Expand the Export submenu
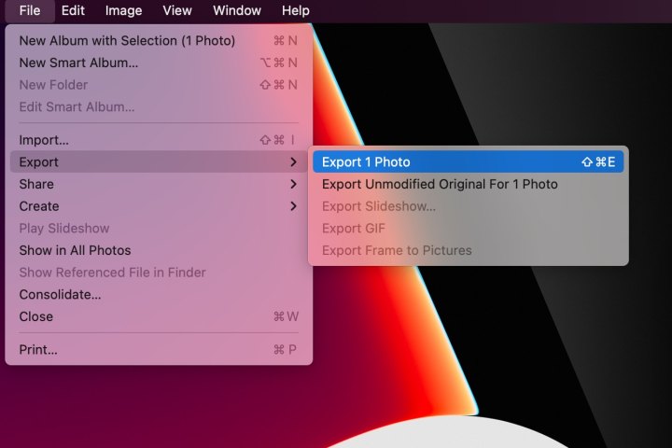 [x=39, y=162]
